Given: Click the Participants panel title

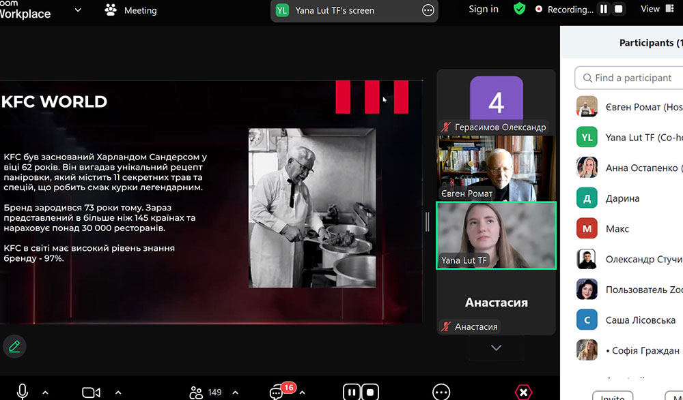Looking at the screenshot, I should pos(651,43).
